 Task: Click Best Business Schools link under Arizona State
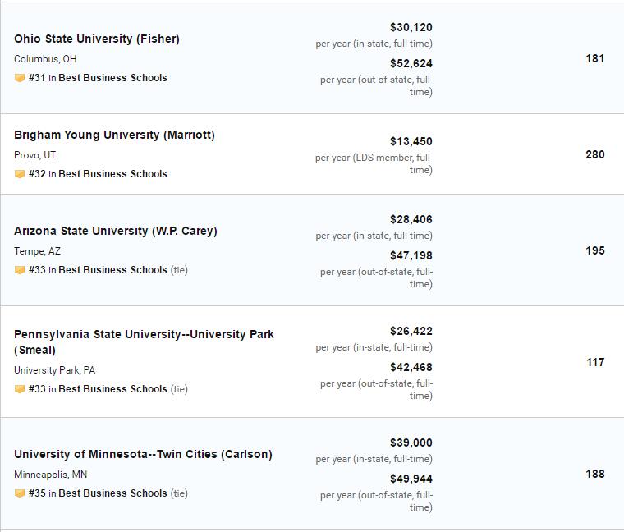112,270
